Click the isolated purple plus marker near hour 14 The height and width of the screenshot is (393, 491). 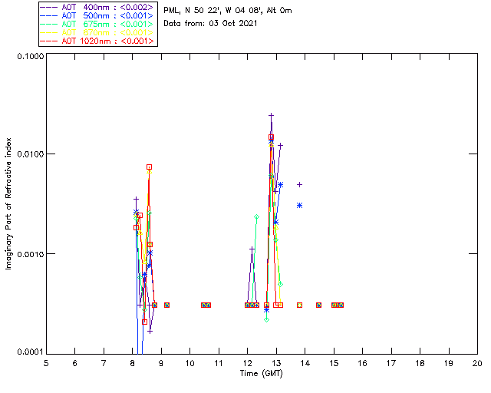(x=300, y=184)
